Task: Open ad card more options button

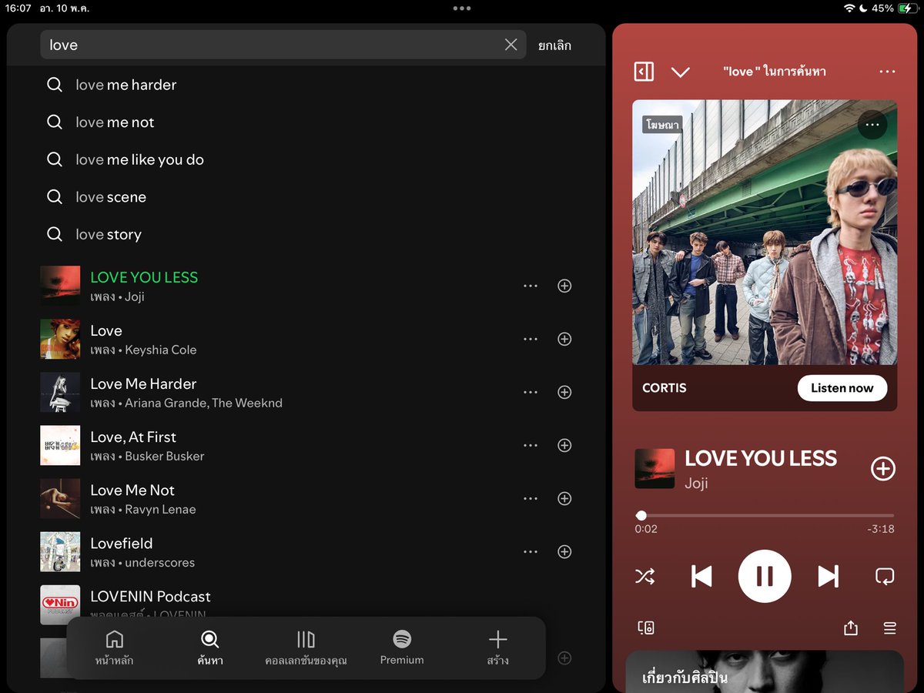Action: pos(872,125)
